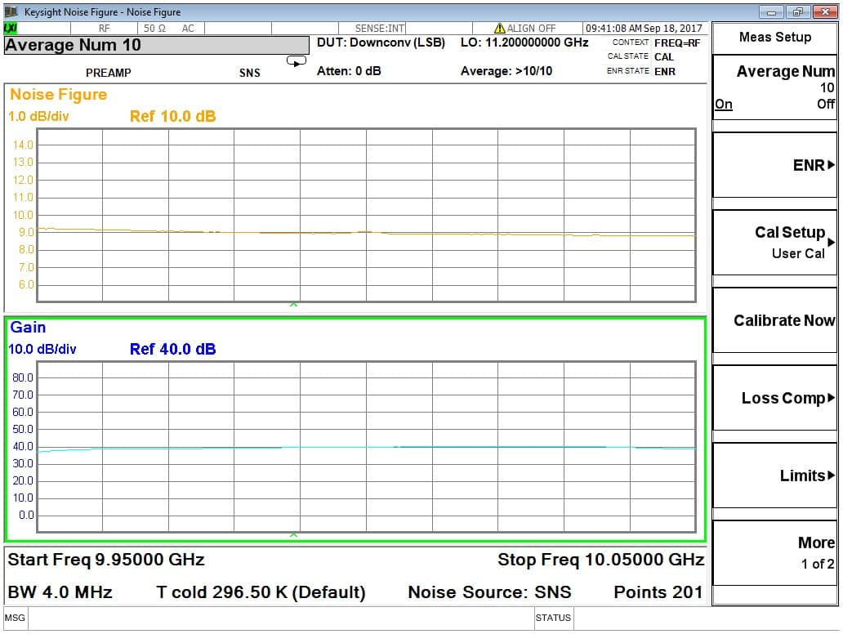The width and height of the screenshot is (843, 634).
Task: Click CAL STATE CAL status
Action: coord(640,56)
